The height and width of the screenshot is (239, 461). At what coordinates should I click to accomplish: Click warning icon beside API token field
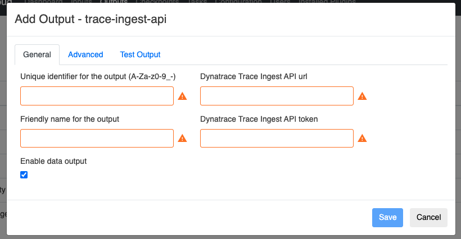coord(362,139)
